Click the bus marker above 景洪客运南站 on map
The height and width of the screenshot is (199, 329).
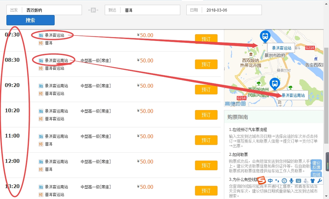coord(275,84)
